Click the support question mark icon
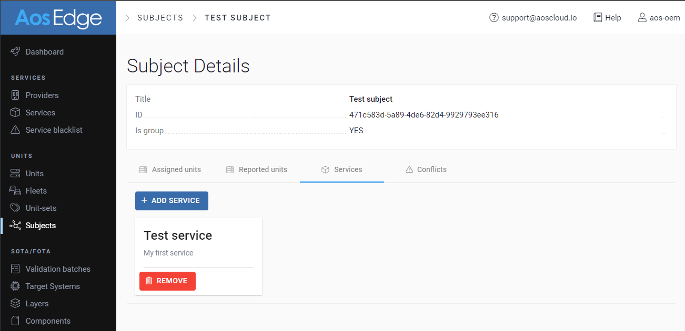Screen dimensions: 685x331 pos(493,17)
